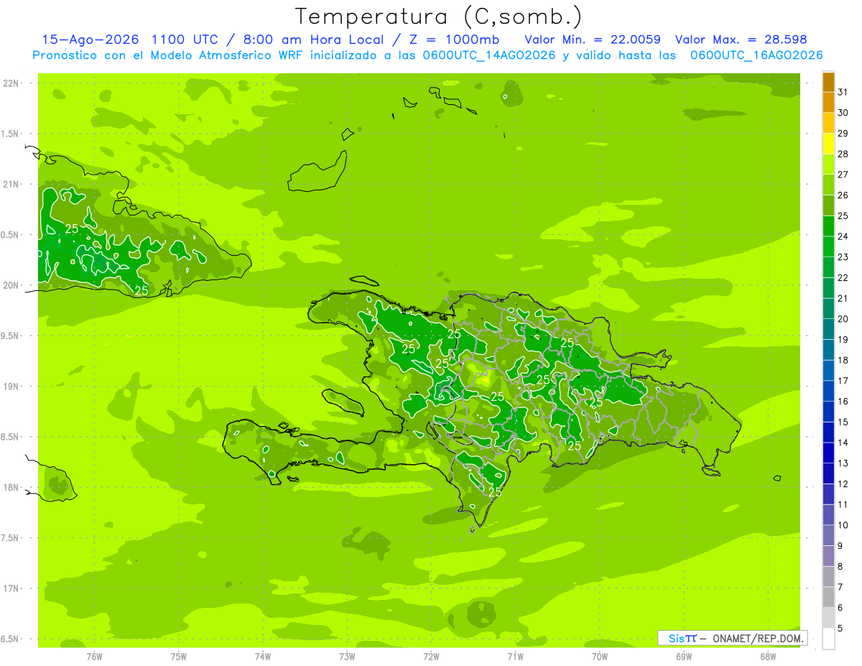Click blue color bar segment between 15 and 16
The height and width of the screenshot is (666, 862).
(x=828, y=412)
